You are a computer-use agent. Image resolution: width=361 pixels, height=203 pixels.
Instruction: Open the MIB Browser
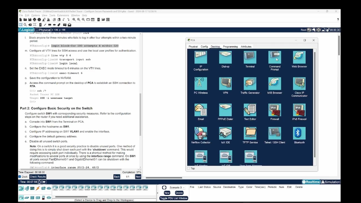click(274, 84)
